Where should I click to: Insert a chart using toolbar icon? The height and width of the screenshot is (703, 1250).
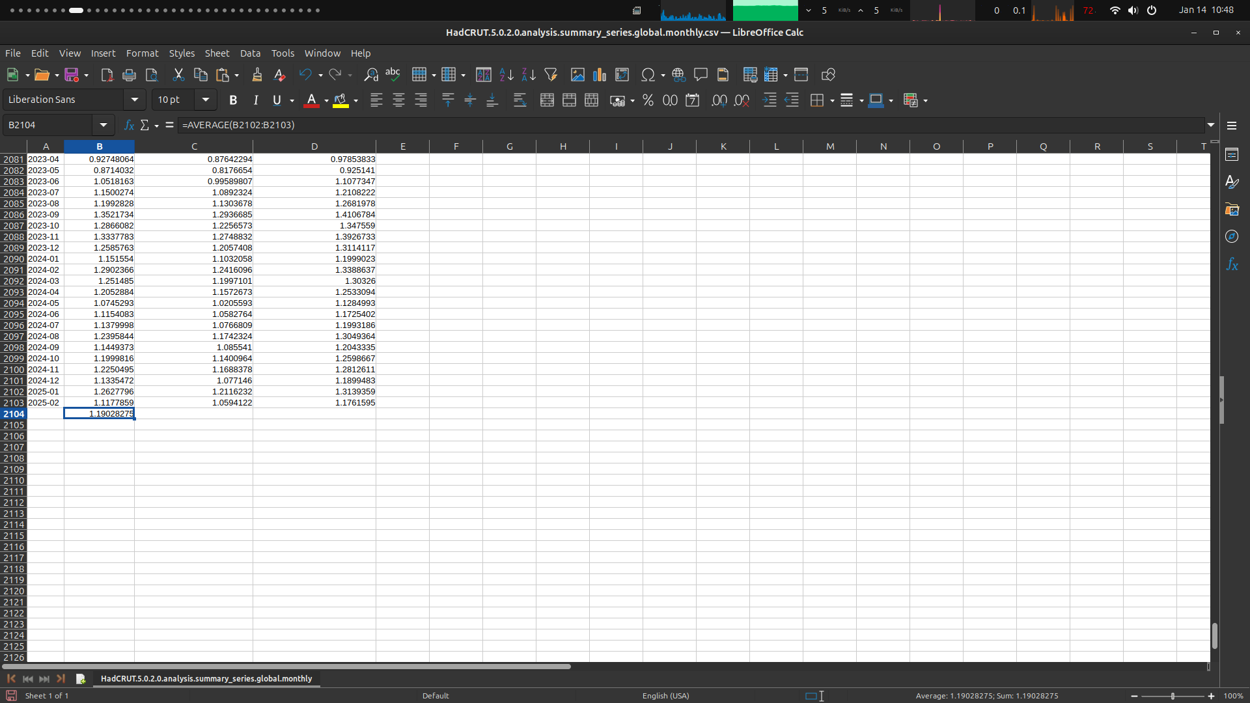click(x=600, y=75)
